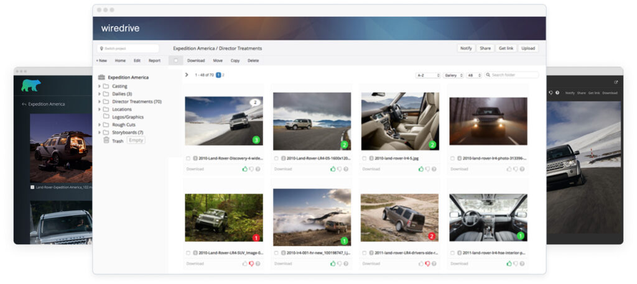The width and height of the screenshot is (637, 284).
Task: Check the box for 2011-land-rover-LR4-drivers-side
Action: click(365, 253)
